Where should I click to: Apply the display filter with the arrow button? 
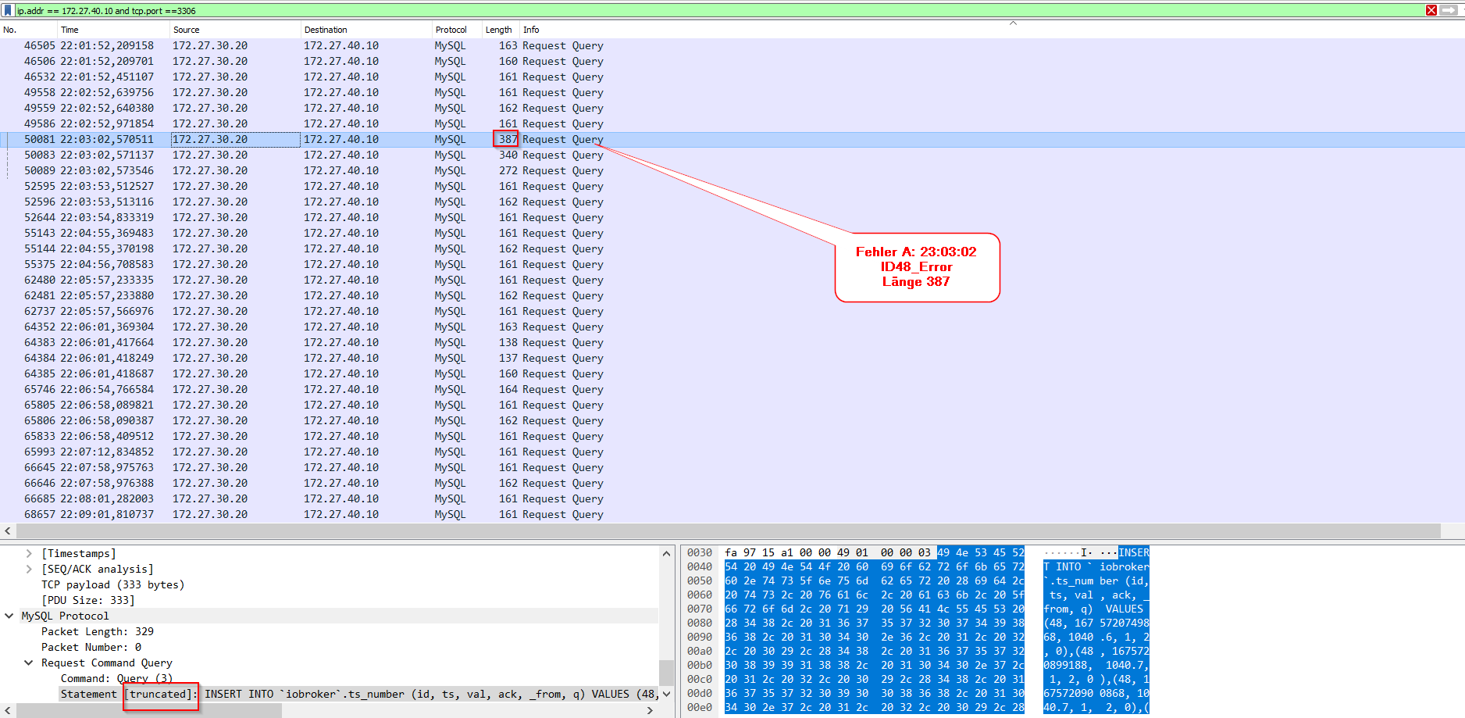[1450, 10]
